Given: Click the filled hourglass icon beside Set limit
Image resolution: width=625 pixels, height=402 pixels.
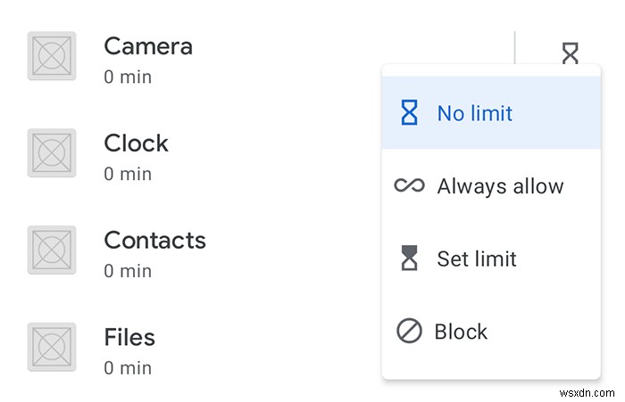Looking at the screenshot, I should (x=409, y=259).
